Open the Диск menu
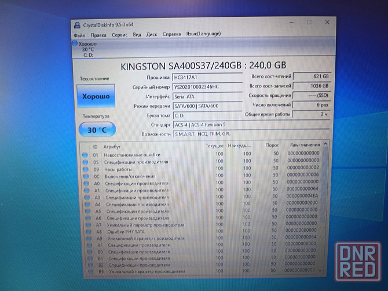The height and width of the screenshot is (291, 388). [x=152, y=34]
